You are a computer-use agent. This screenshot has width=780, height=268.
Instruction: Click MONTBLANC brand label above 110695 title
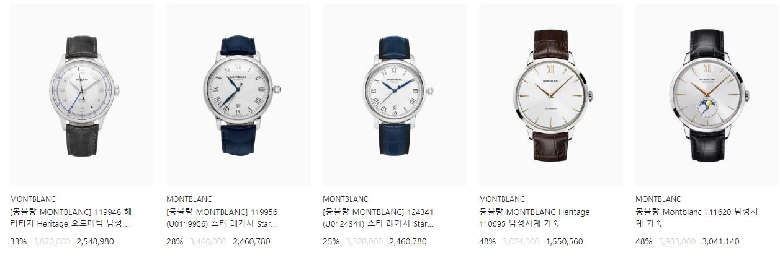[502, 199]
